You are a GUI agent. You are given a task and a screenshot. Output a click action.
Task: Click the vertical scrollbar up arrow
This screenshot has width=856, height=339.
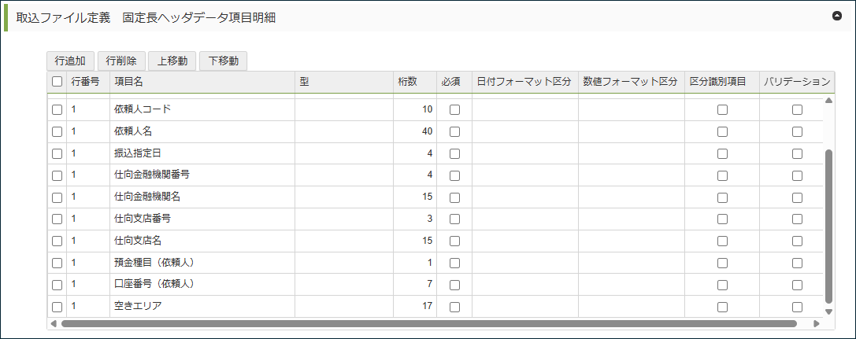coord(828,101)
